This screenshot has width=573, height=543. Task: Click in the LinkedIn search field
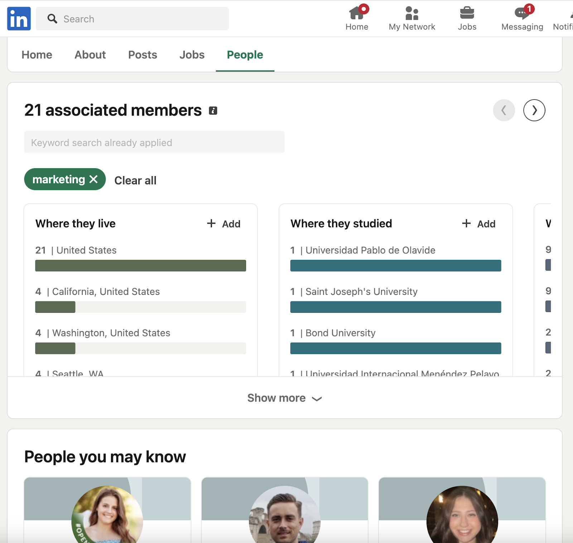point(132,19)
